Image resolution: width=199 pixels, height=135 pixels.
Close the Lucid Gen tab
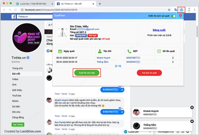point(52,4)
